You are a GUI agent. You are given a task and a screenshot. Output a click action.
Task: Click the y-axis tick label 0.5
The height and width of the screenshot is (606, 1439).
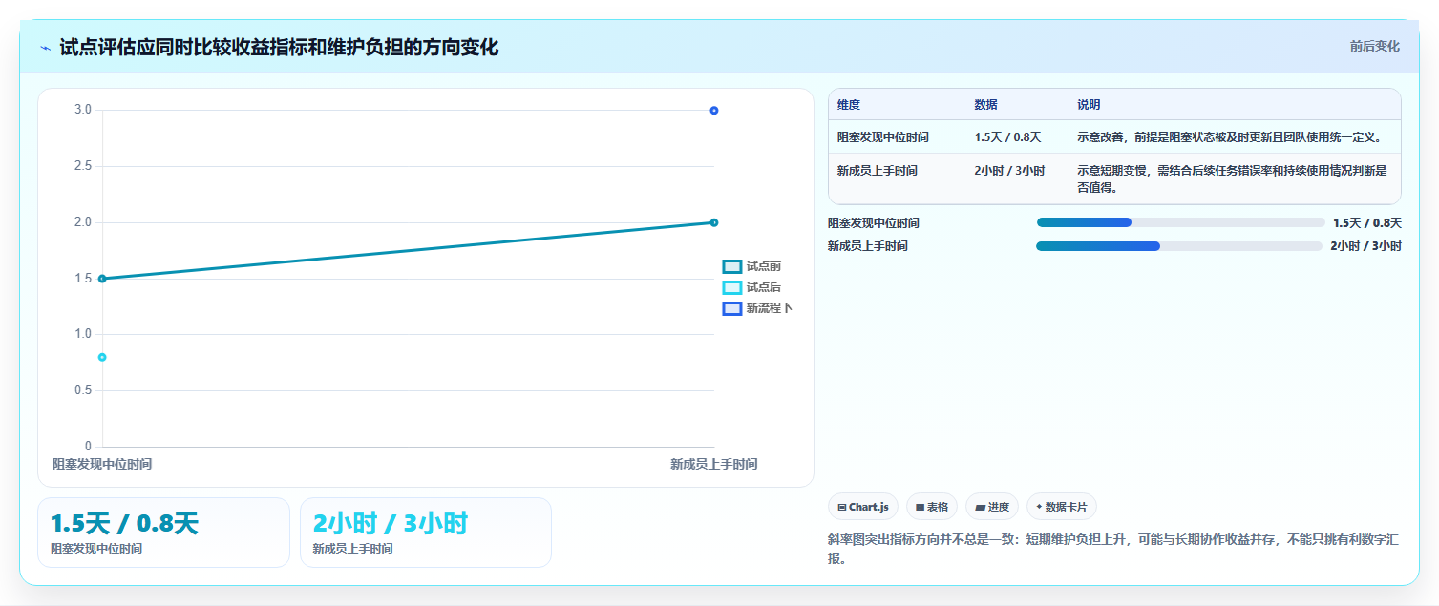83,390
